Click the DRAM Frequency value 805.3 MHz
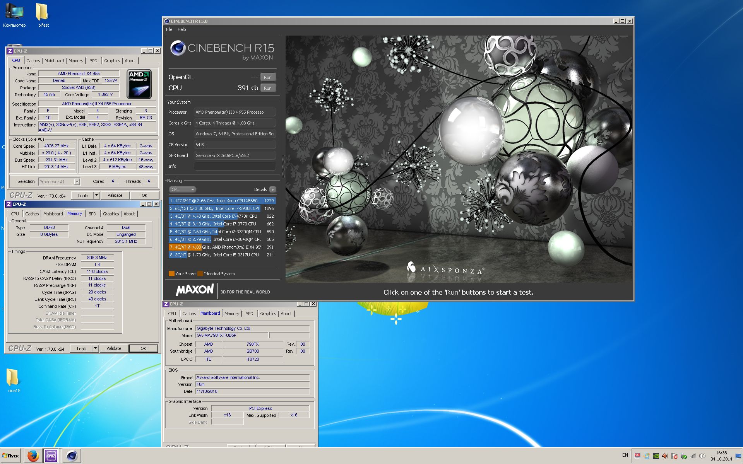Image resolution: width=743 pixels, height=464 pixels. (x=97, y=258)
